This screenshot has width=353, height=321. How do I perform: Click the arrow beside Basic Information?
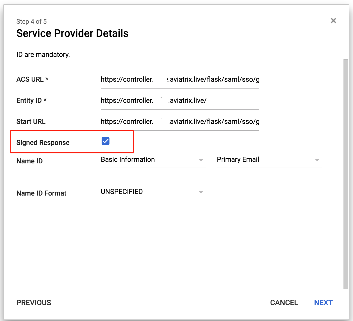(201, 160)
